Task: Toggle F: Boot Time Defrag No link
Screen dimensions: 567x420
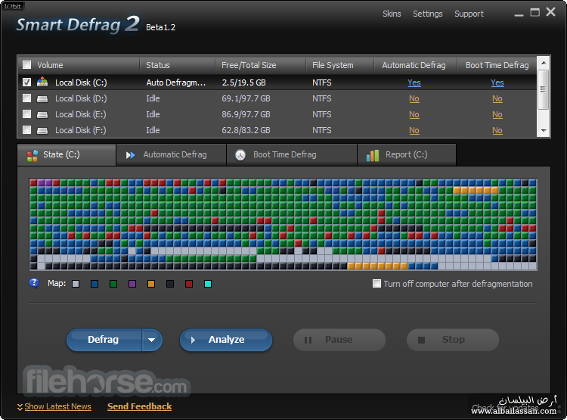Action: (497, 131)
